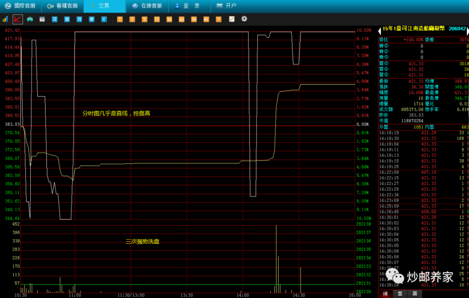Select the intraday line chart icon
The width and height of the screenshot is (469, 298).
pyautogui.click(x=18, y=19)
